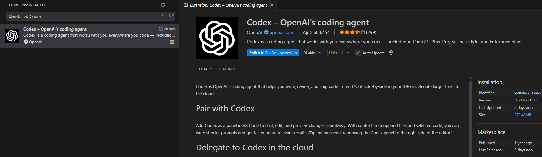Click the readme vertical scrollbar
This screenshot has height=157, width=542.
tap(471, 118)
